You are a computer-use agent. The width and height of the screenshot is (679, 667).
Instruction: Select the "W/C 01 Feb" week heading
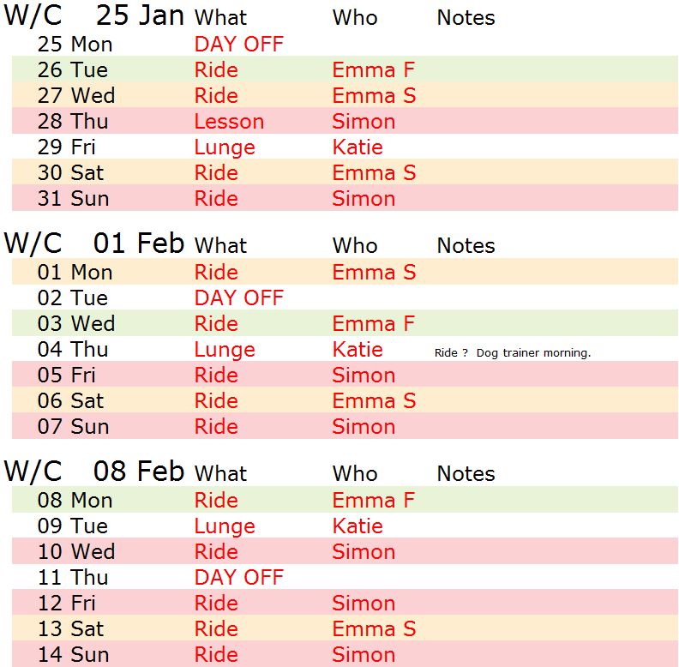94,244
